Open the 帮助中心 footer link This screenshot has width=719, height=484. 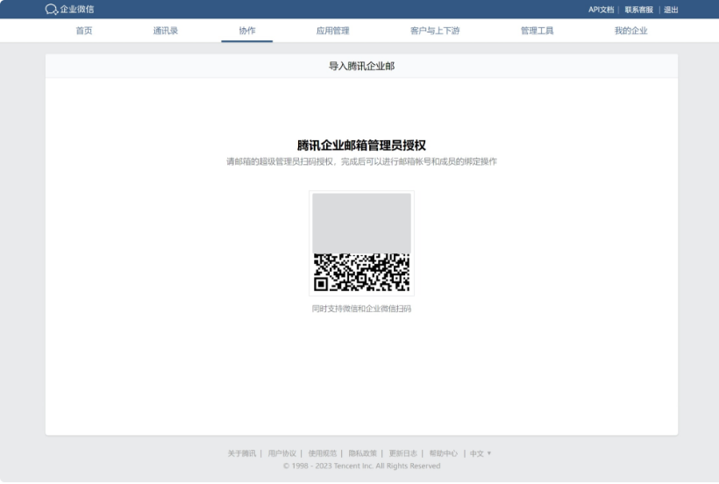[443, 453]
